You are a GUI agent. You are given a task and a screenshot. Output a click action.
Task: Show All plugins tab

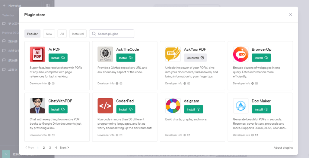point(62,34)
